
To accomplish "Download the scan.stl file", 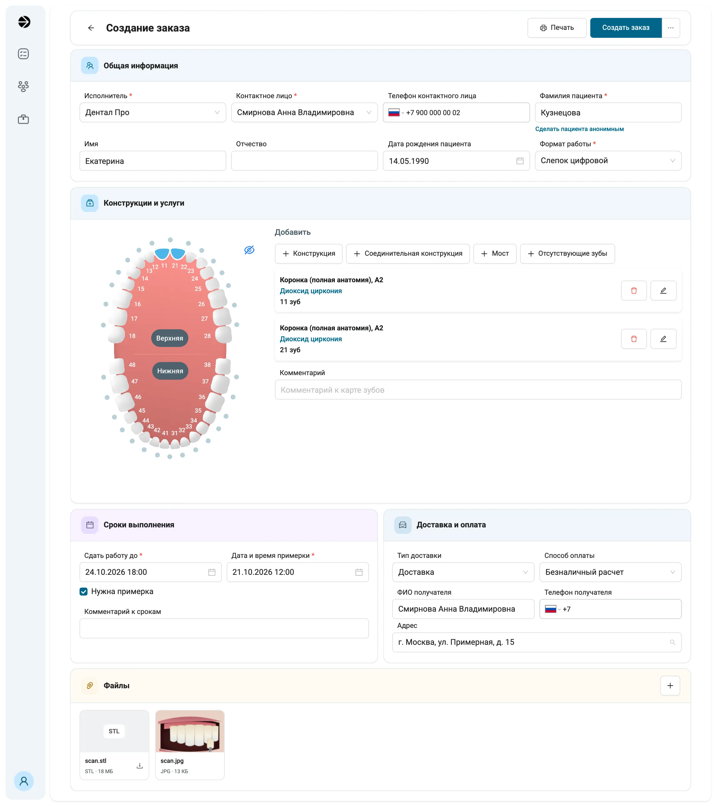I will 140,766.
